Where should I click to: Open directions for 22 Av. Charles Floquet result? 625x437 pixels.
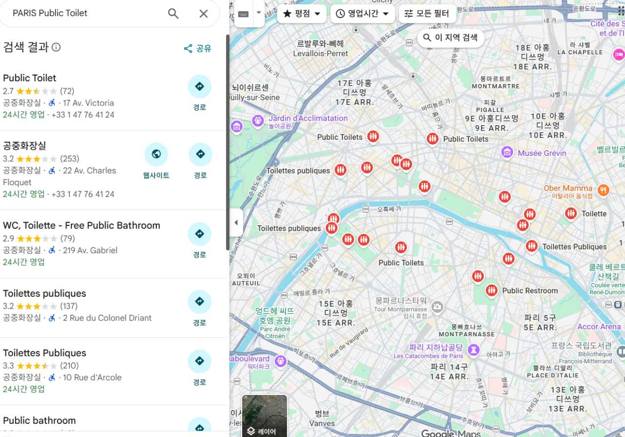(200, 154)
